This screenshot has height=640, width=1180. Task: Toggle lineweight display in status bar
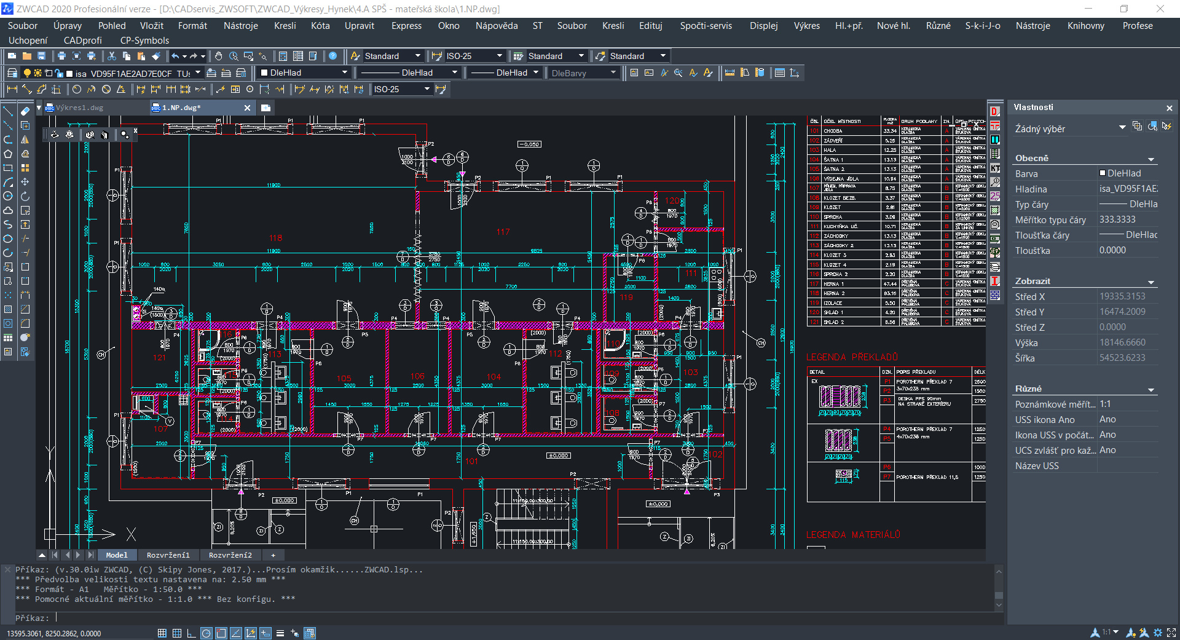[x=280, y=633]
